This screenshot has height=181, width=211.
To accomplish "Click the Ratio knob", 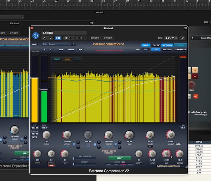I will pyautogui.click(x=46, y=135).
